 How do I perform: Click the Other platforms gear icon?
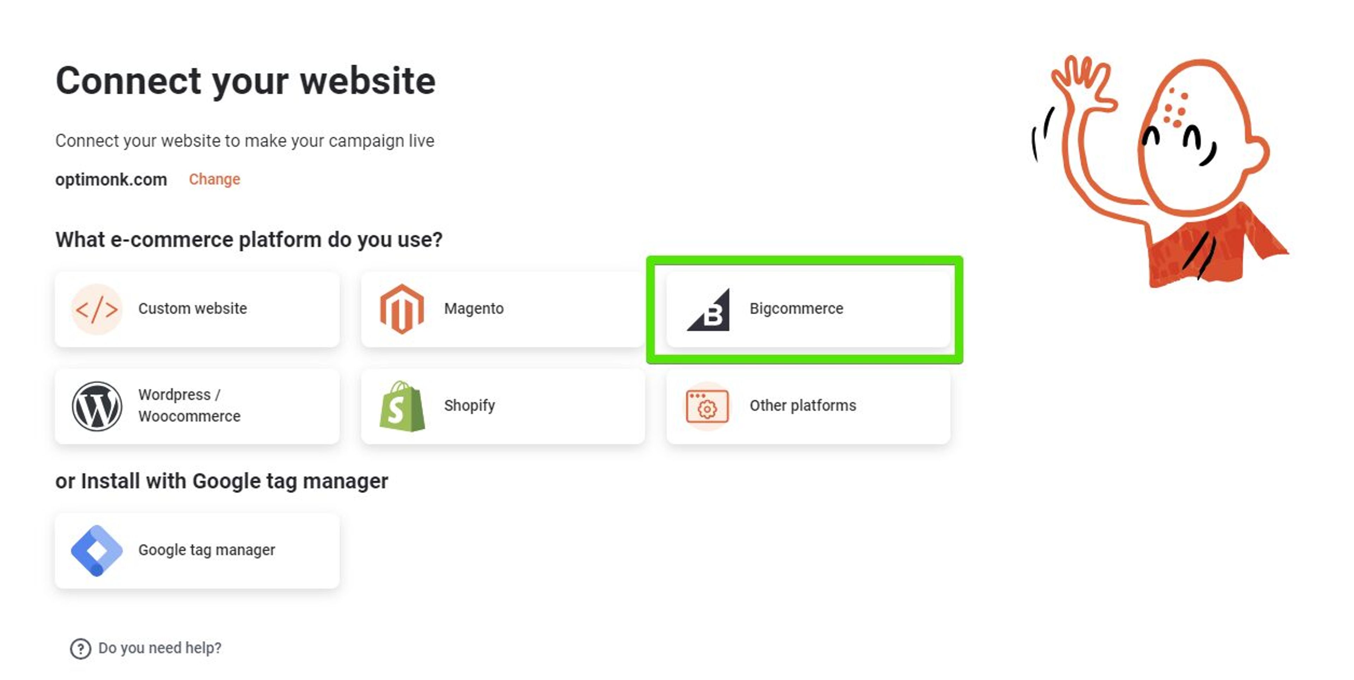tap(706, 405)
